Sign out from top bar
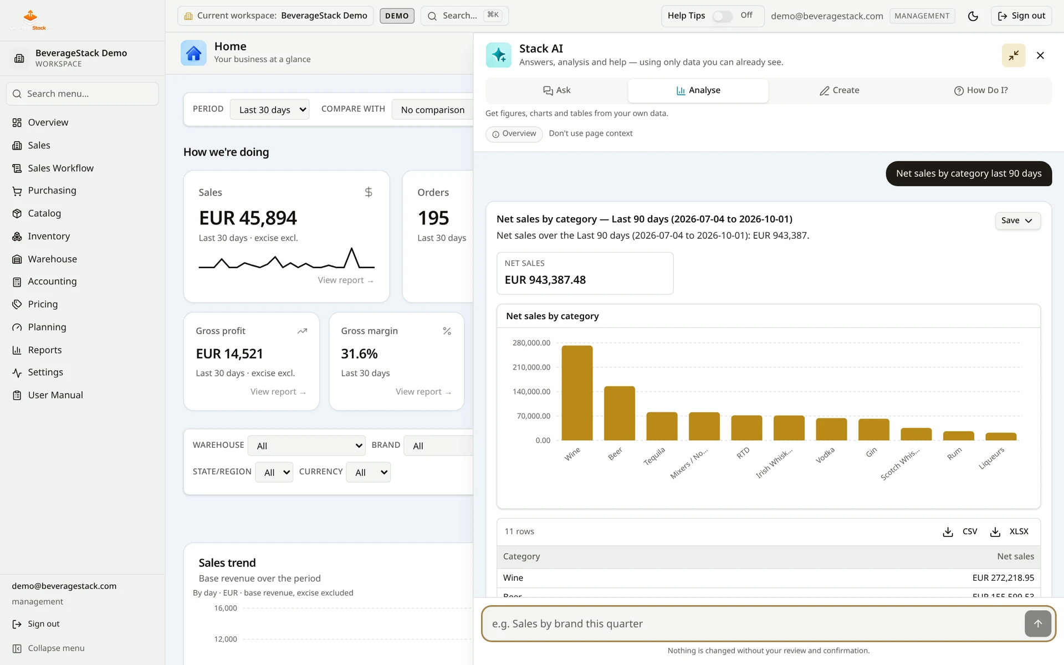Image resolution: width=1064 pixels, height=665 pixels. [x=1021, y=16]
